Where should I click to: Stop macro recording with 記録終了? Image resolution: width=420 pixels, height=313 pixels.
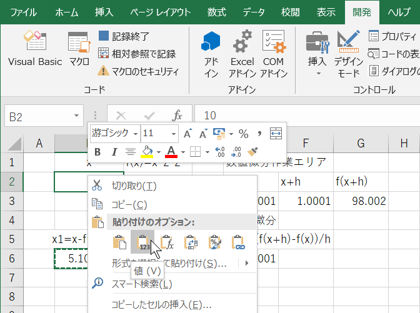[x=124, y=36]
